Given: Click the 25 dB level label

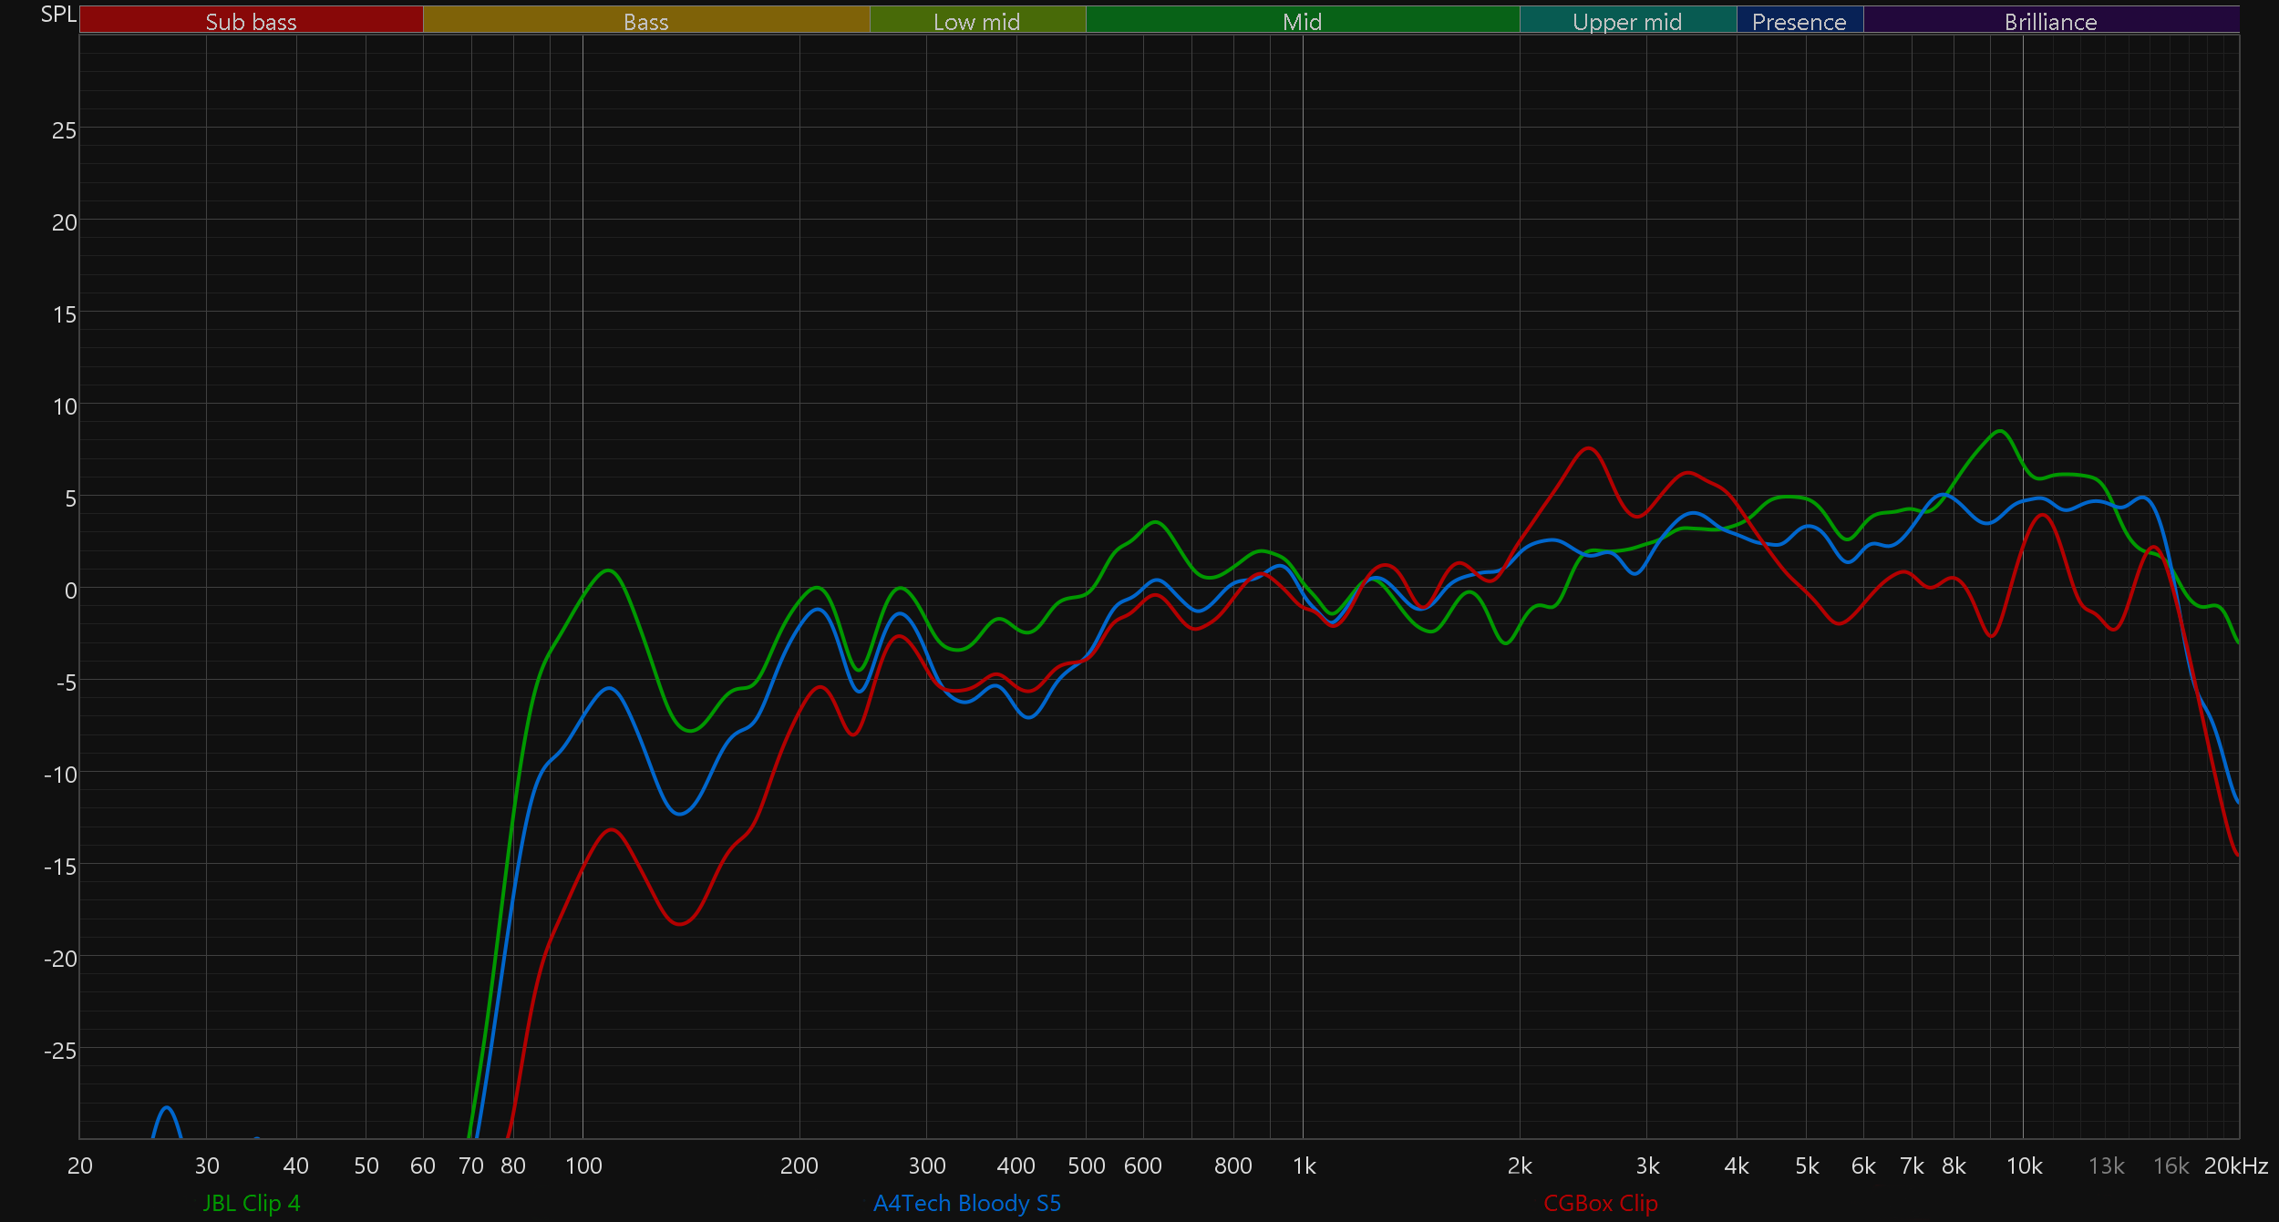Looking at the screenshot, I should click(64, 130).
